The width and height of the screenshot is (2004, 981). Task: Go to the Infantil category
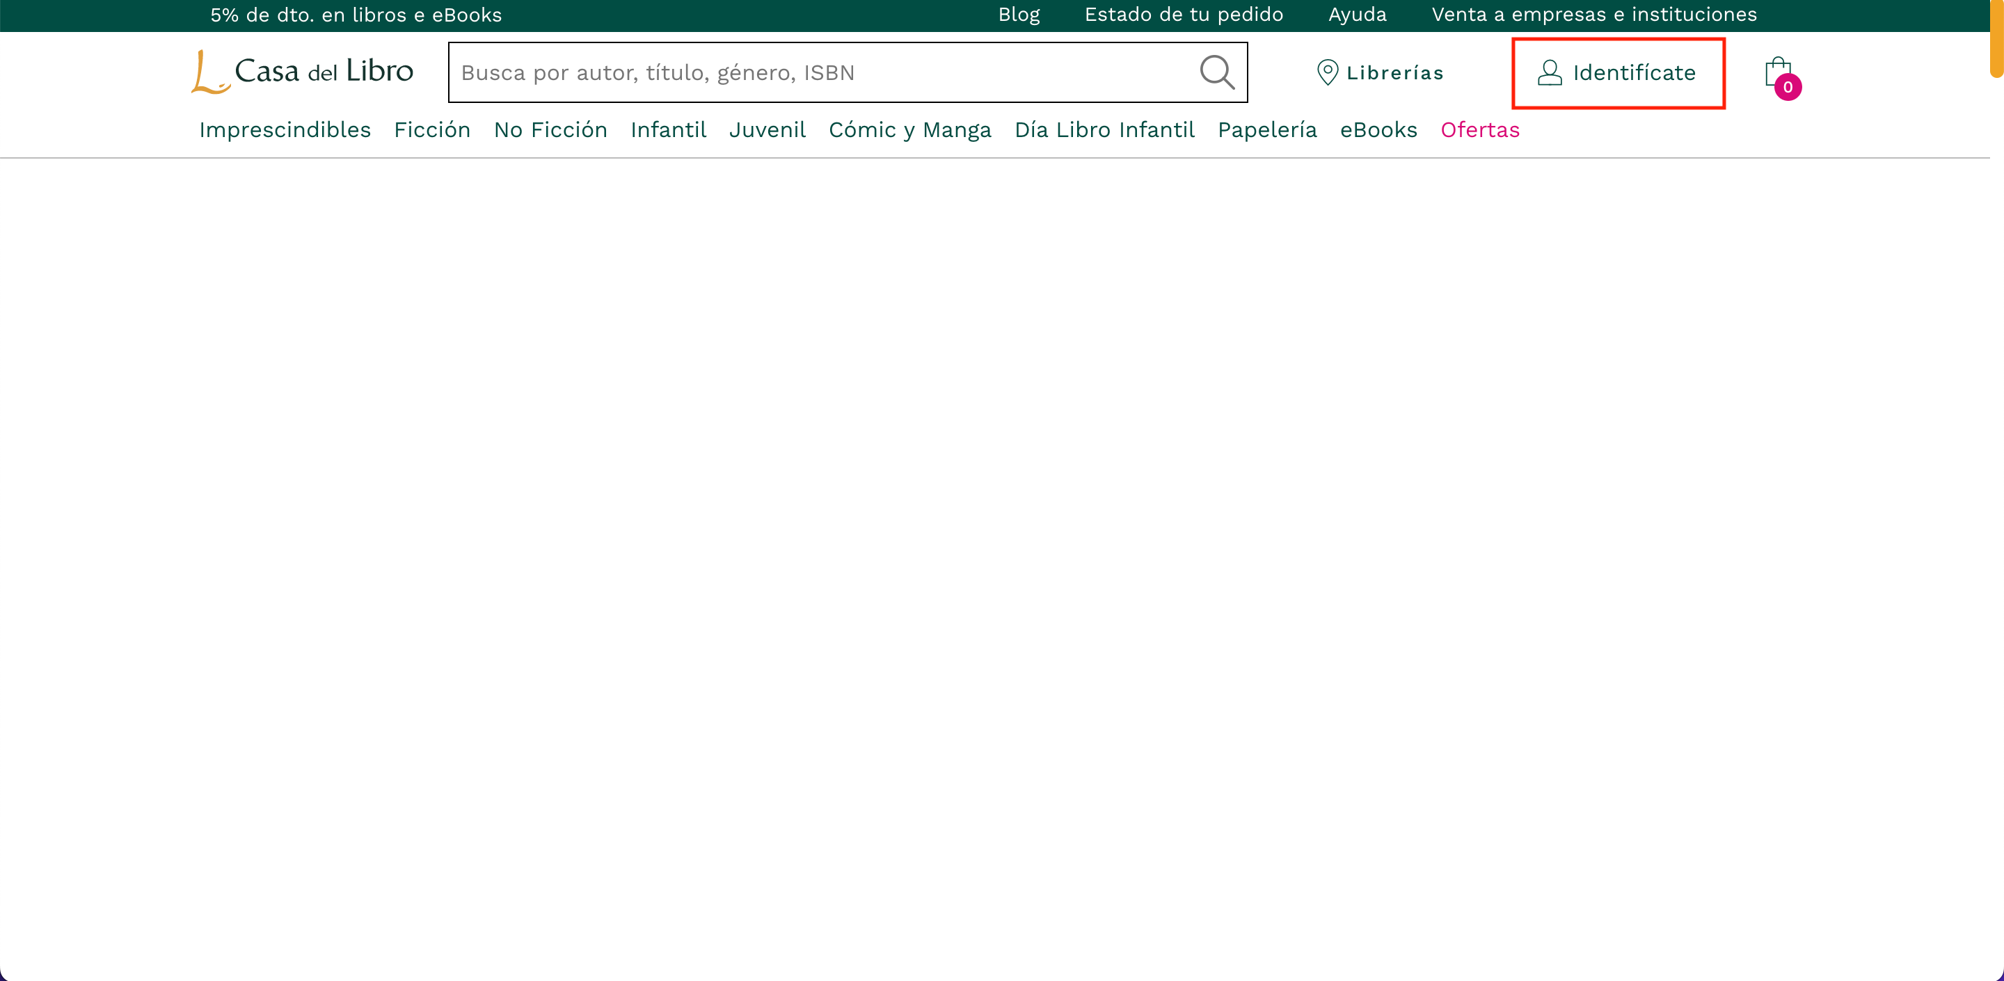tap(668, 130)
